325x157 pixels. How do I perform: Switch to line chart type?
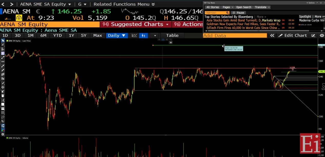(134, 36)
